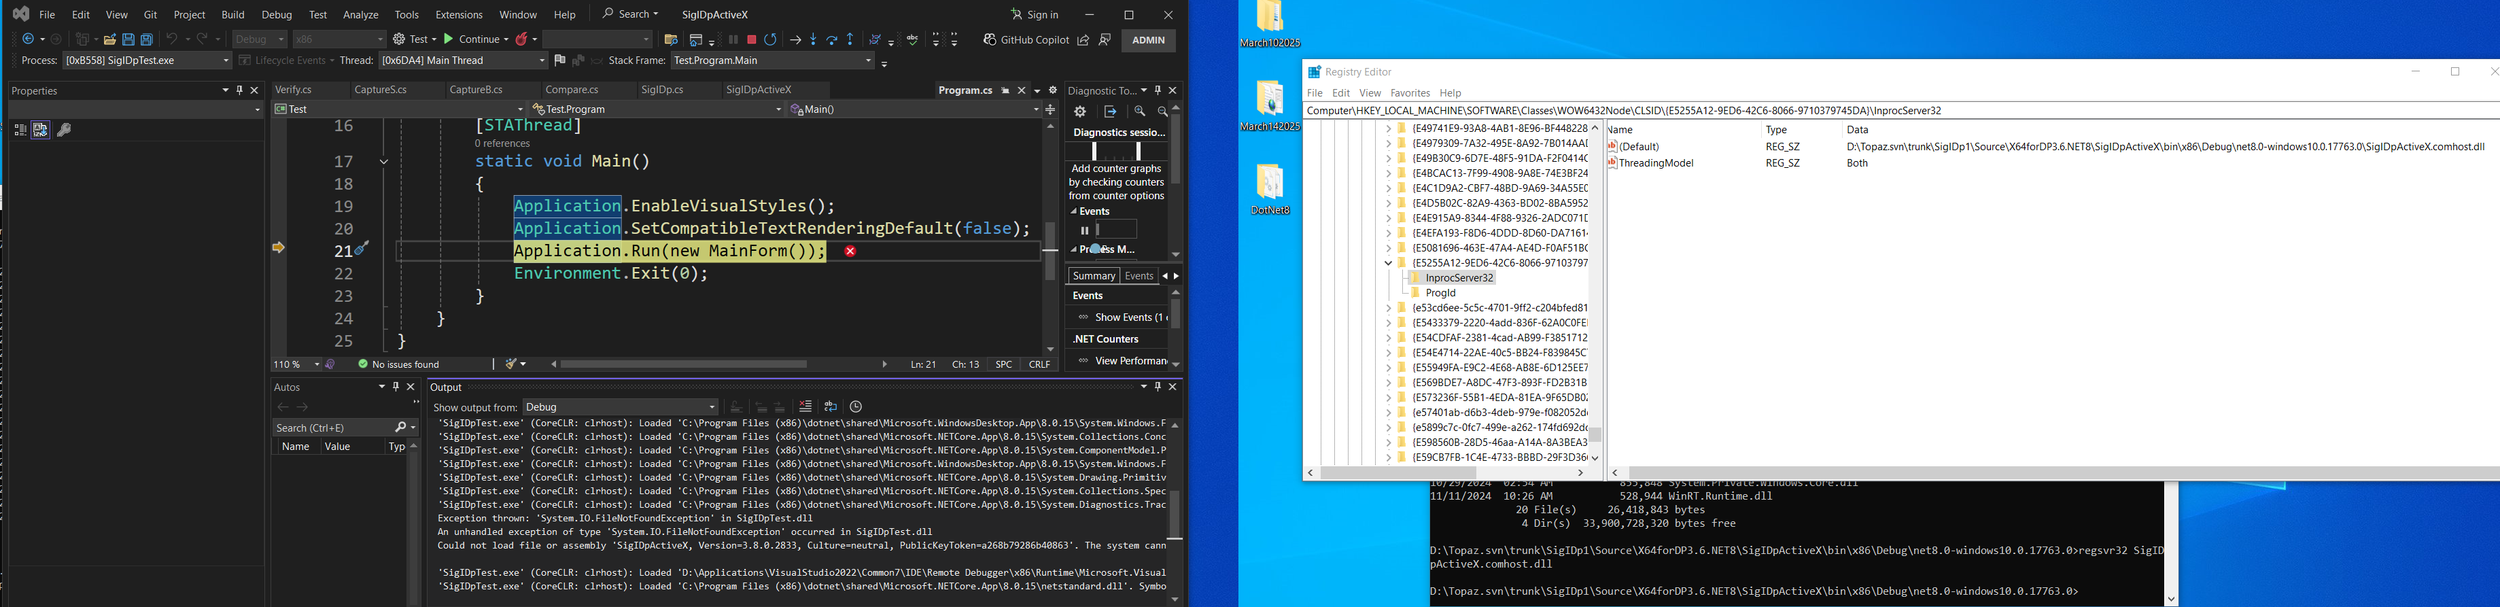Open the Analyze menu

pos(361,14)
